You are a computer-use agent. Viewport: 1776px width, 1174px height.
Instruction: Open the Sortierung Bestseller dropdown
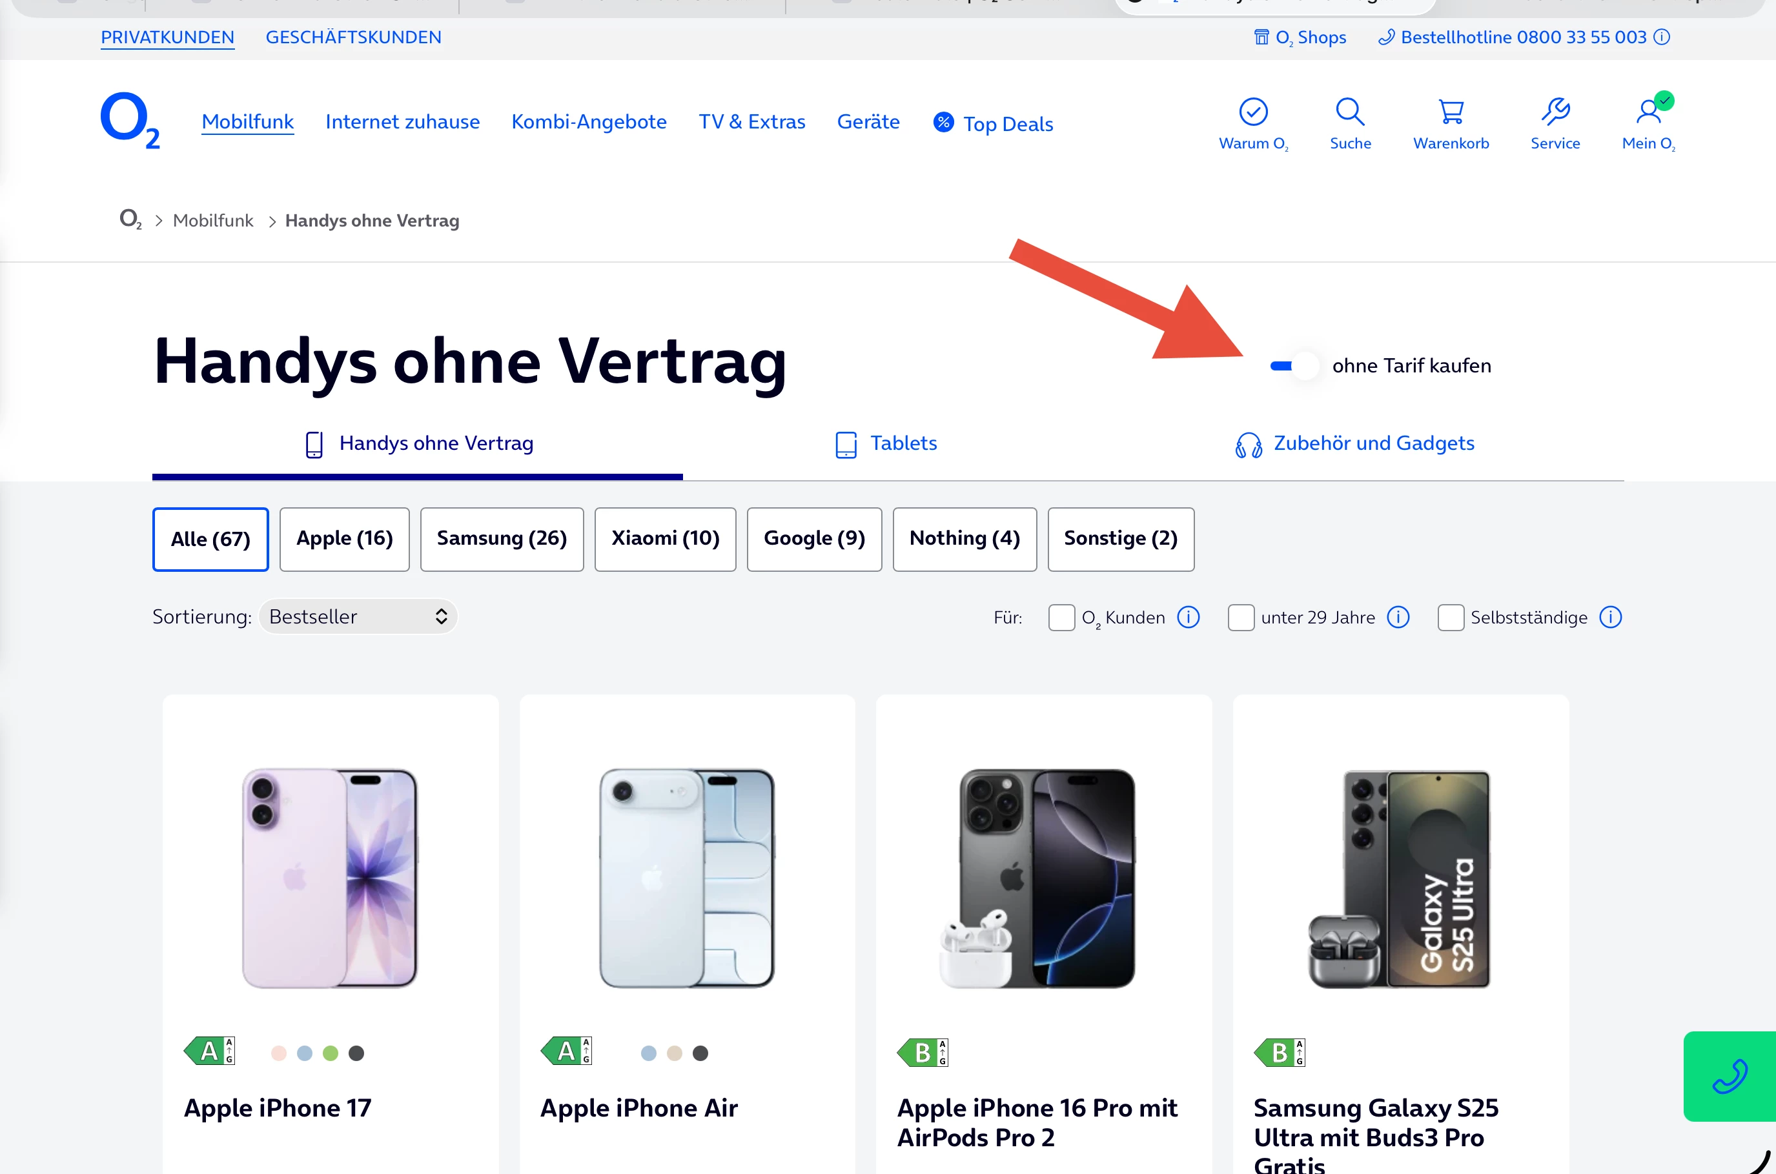click(358, 616)
